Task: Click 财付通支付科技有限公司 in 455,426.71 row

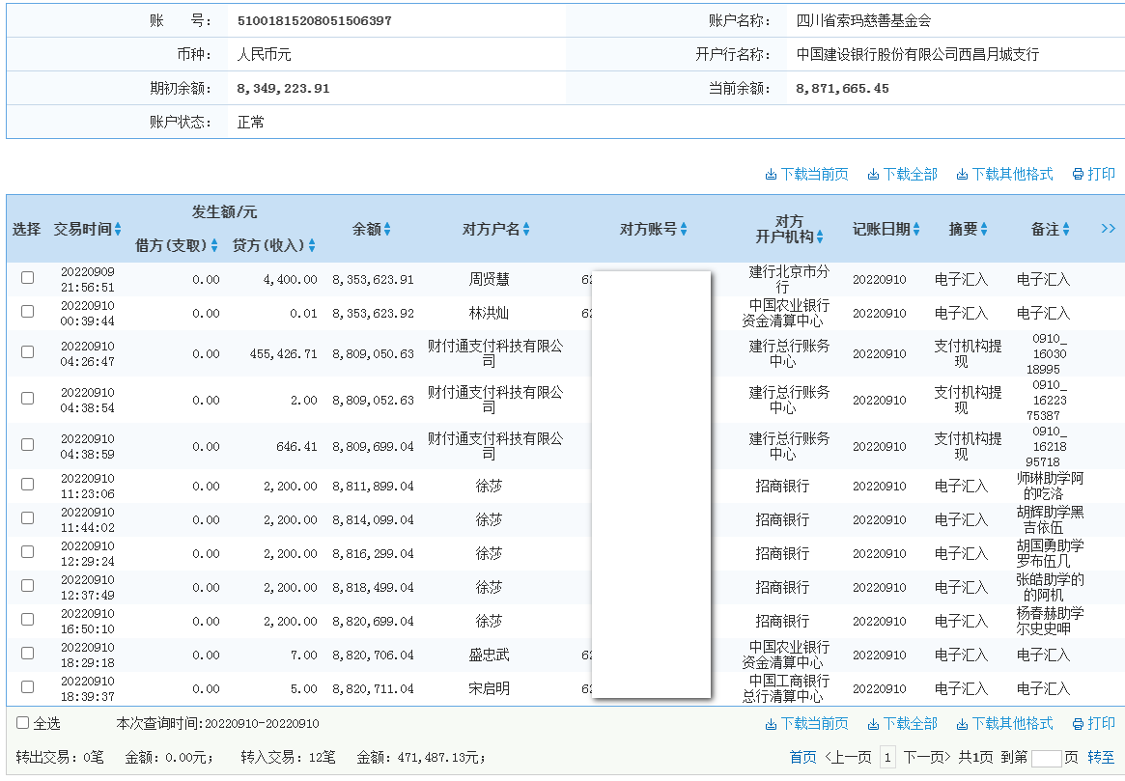Action: (495, 353)
